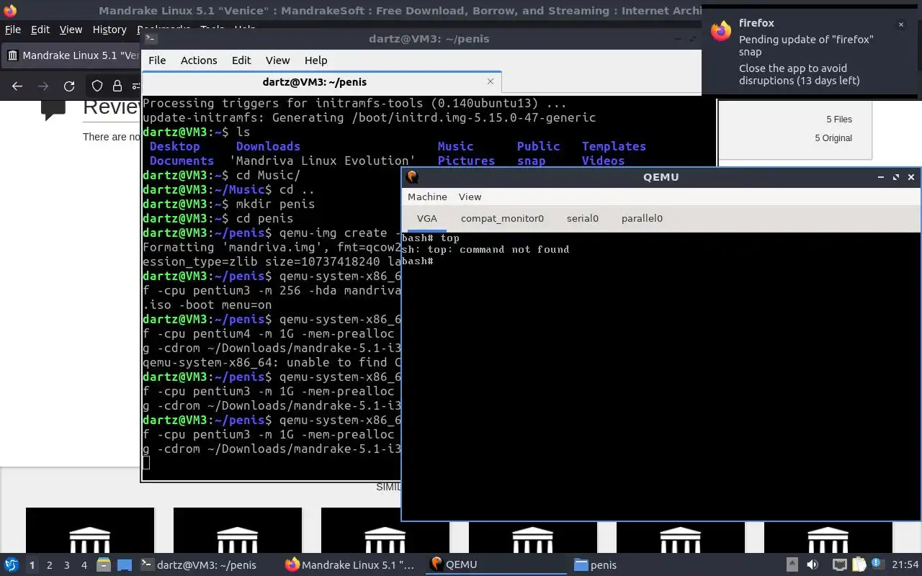The image size is (922, 576).
Task: Click the terminal window title bar icon
Action: [151, 38]
